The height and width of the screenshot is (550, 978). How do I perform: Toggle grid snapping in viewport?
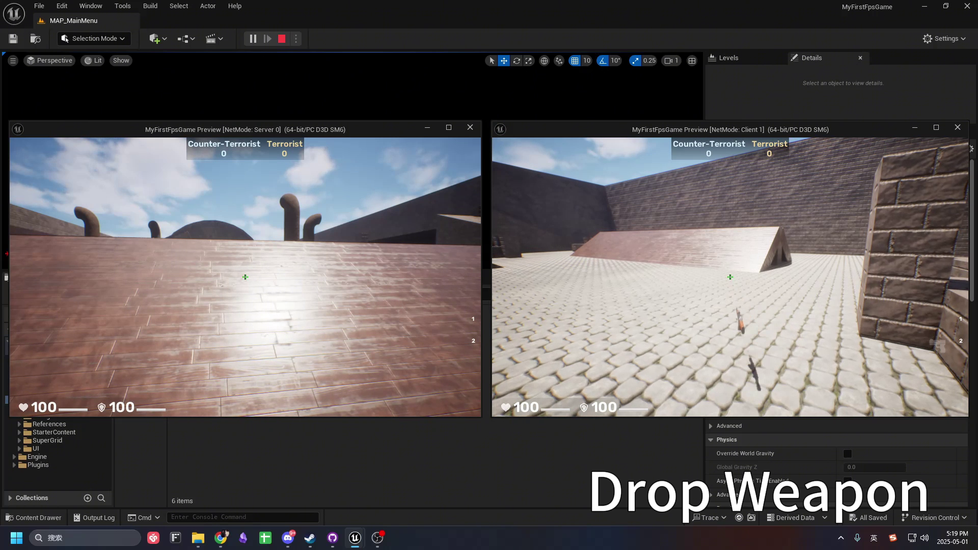(575, 61)
